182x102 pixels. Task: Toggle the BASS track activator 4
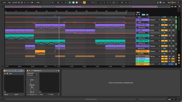[164, 20]
